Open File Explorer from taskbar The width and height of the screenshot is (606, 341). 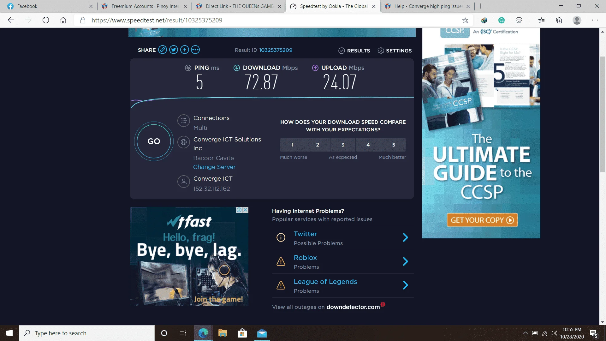[x=223, y=333]
